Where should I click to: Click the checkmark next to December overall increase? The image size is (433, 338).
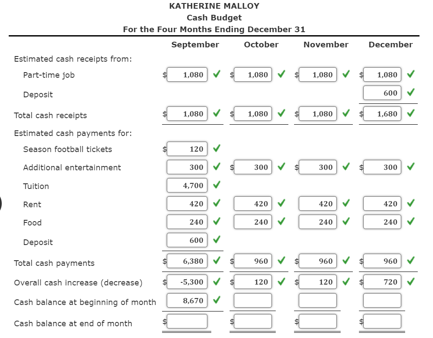(x=410, y=282)
